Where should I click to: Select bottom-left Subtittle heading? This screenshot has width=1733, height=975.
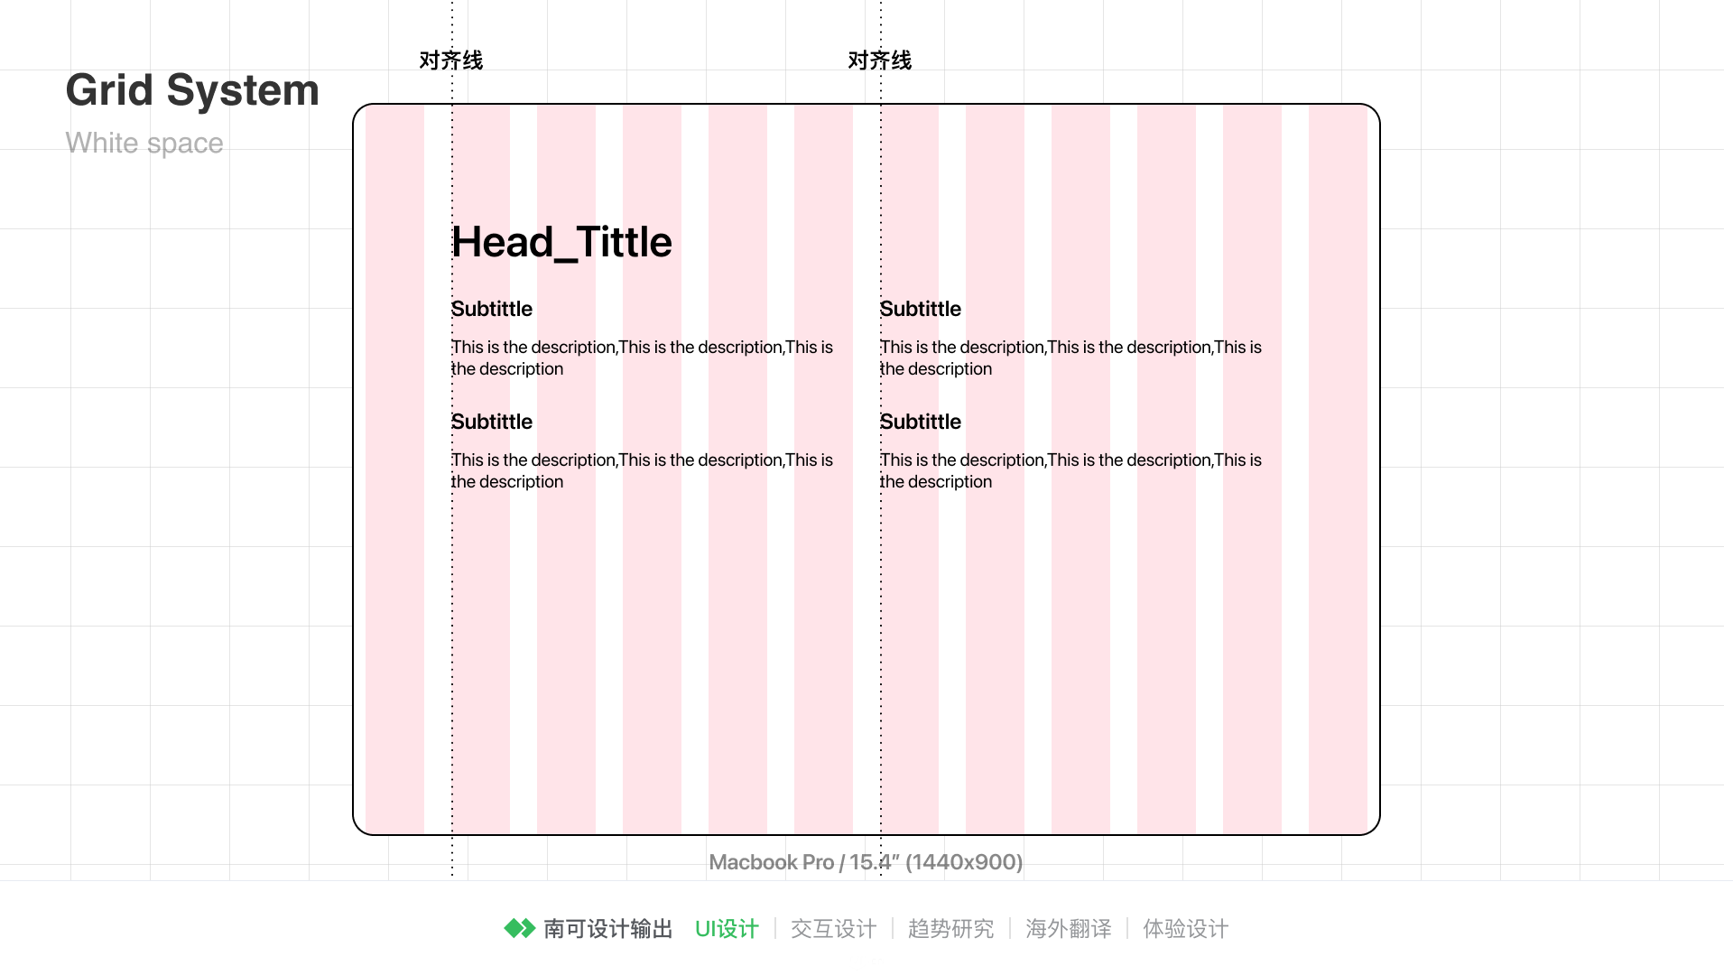[x=492, y=422]
